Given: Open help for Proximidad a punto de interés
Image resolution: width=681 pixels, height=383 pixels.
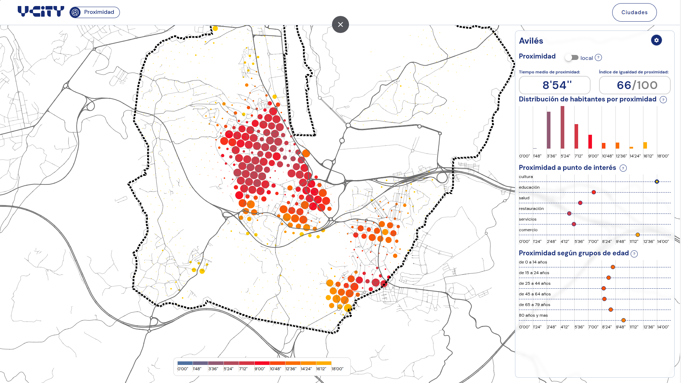Looking at the screenshot, I should coord(623,168).
